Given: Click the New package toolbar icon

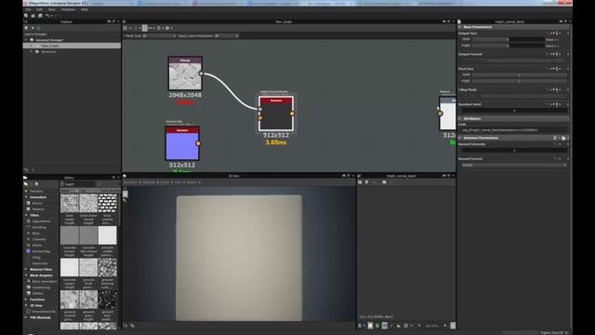Looking at the screenshot, I should [26, 16].
